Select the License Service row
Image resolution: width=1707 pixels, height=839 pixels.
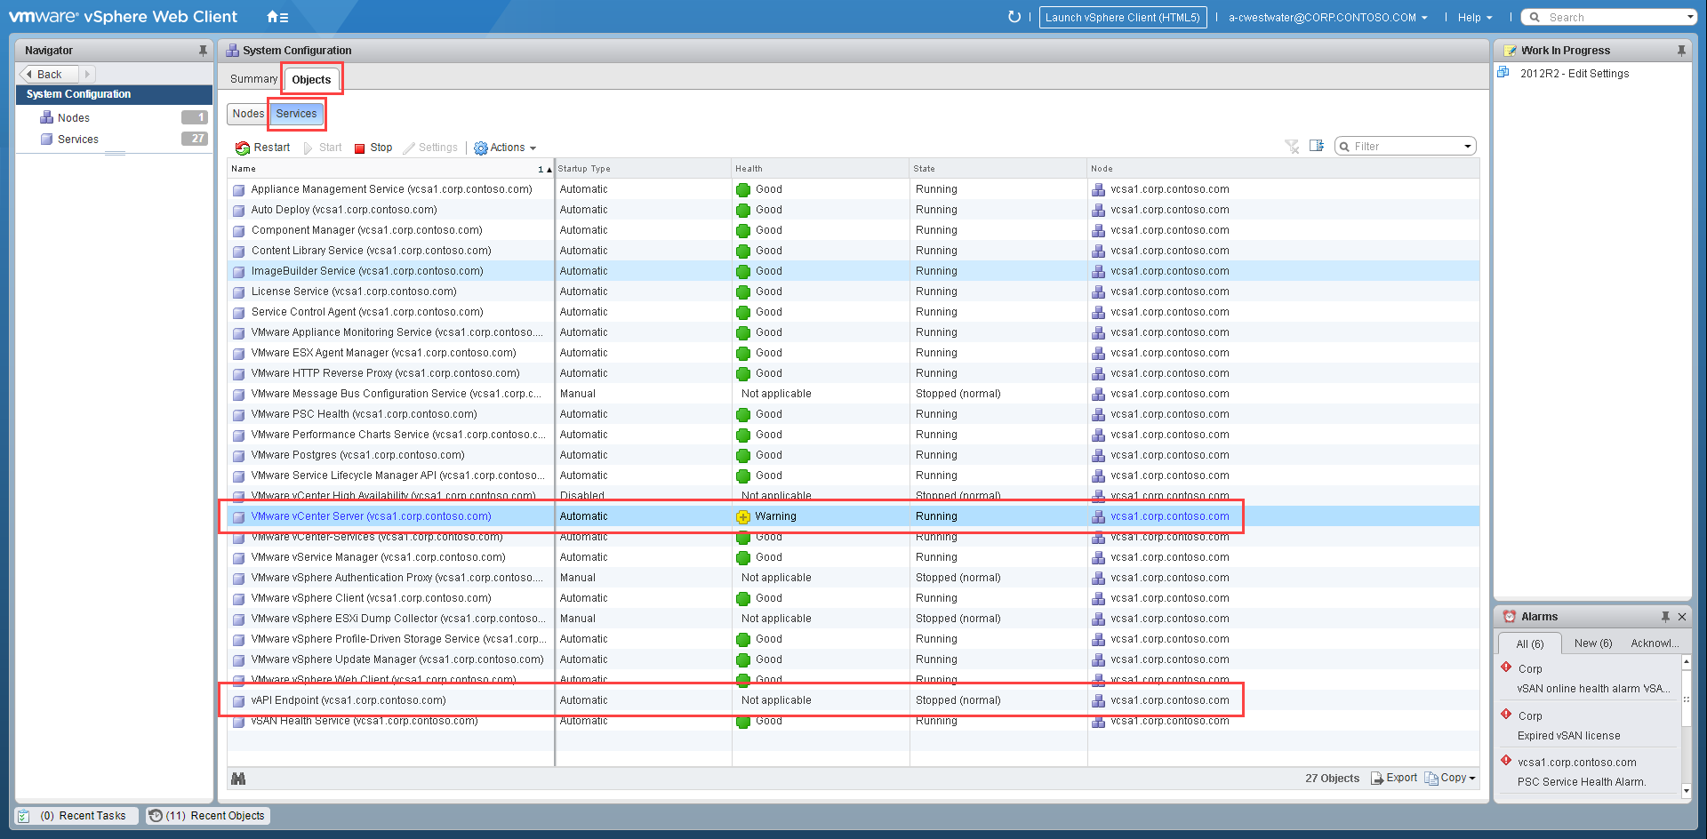pyautogui.click(x=853, y=292)
